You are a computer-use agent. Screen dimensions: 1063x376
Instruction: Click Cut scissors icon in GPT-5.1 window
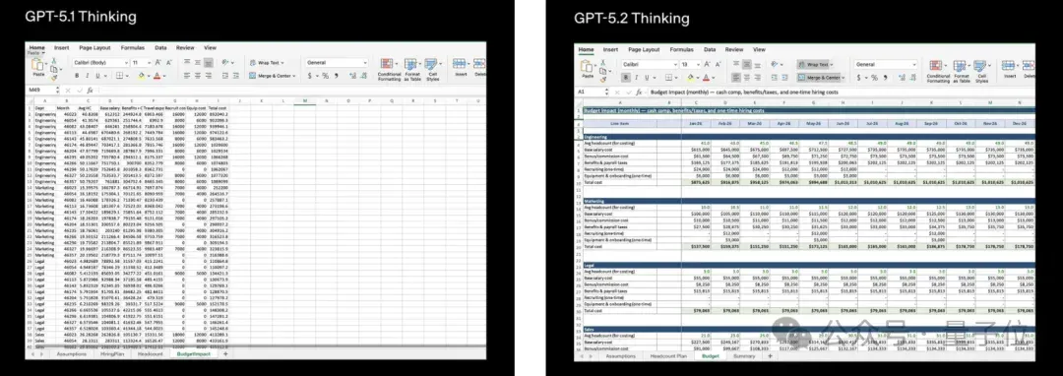pos(54,61)
